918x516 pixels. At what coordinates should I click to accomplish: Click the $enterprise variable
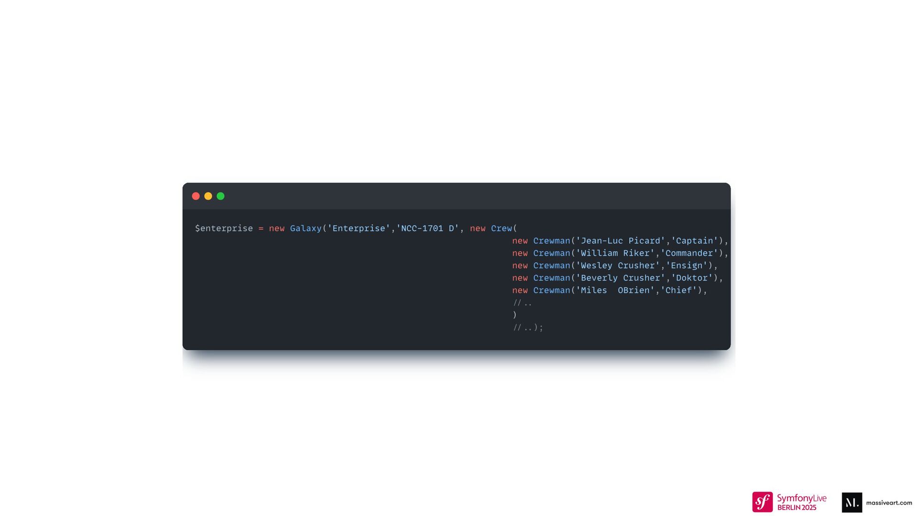pos(224,228)
